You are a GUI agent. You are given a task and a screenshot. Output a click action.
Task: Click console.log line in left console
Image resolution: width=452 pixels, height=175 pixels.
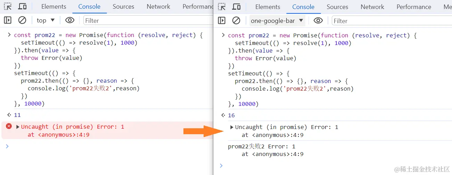pos(83,88)
